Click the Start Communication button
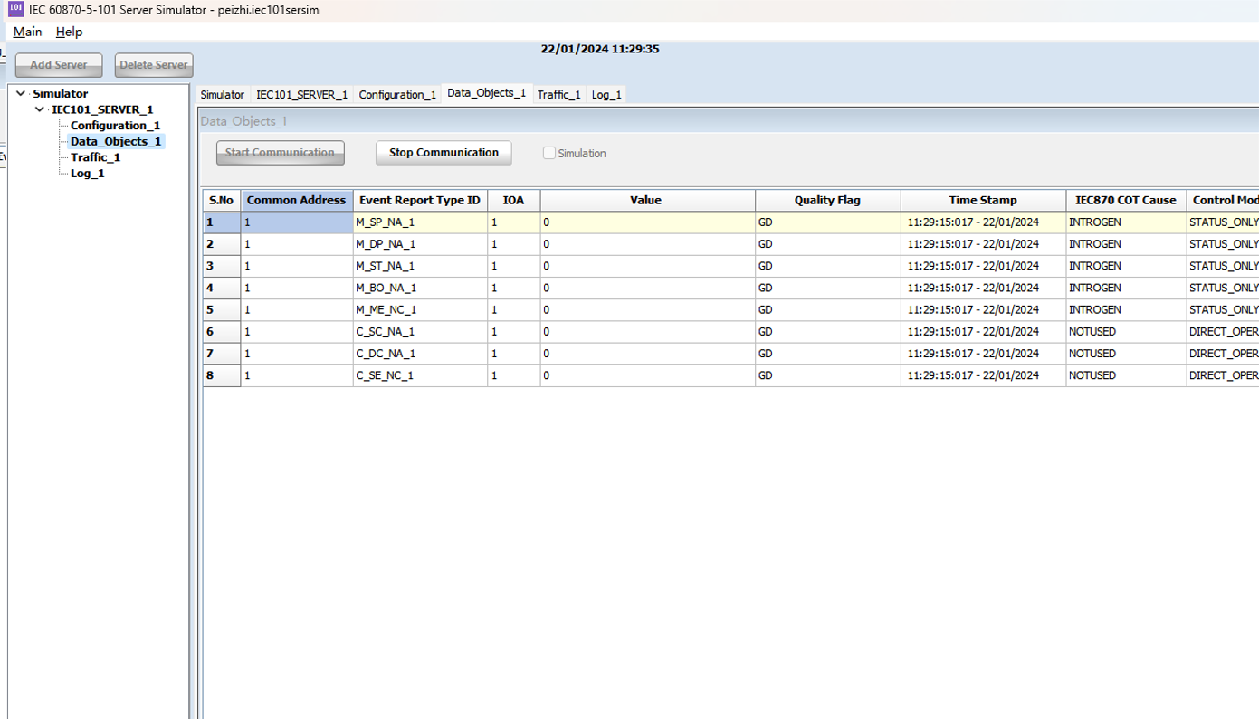The width and height of the screenshot is (1259, 719). coord(280,153)
